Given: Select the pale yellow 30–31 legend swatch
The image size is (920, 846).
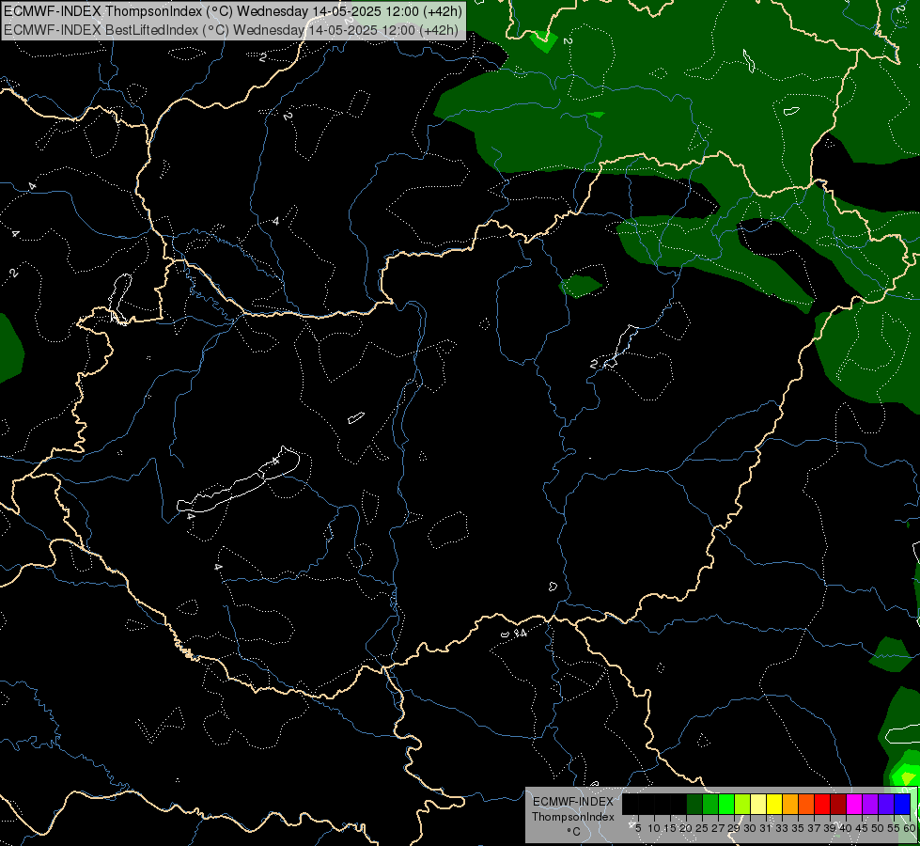Looking at the screenshot, I should (x=758, y=804).
